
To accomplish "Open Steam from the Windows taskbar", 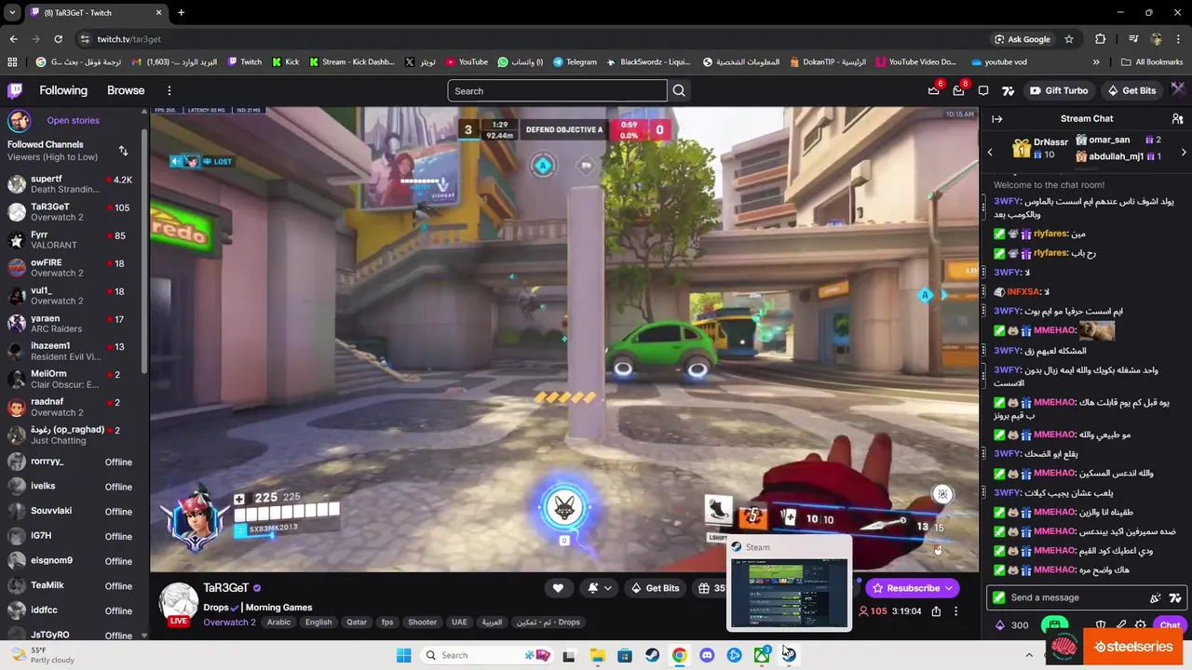I will click(x=652, y=655).
